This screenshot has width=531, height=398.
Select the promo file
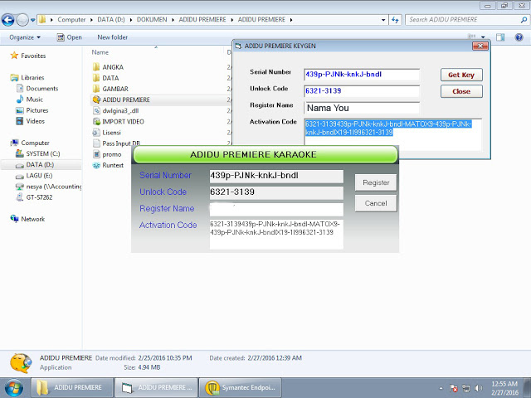tap(107, 154)
